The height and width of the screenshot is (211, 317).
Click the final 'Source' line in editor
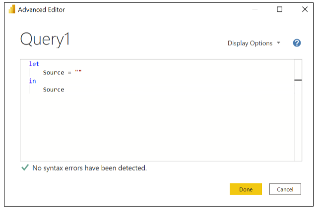(x=54, y=89)
